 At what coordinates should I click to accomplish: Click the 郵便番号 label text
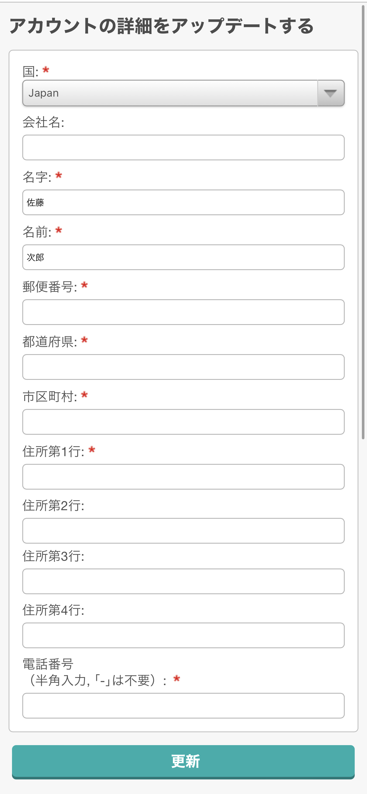pyautogui.click(x=49, y=287)
